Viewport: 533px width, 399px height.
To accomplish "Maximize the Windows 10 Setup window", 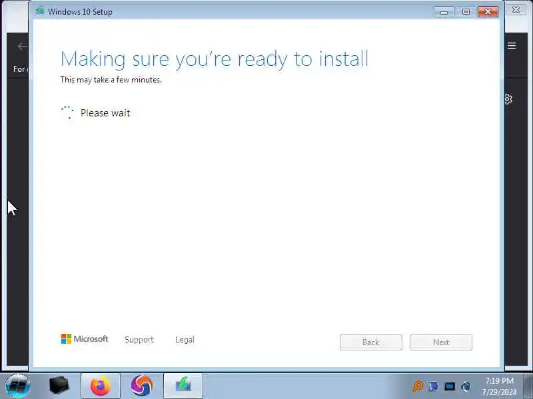I will click(466, 12).
